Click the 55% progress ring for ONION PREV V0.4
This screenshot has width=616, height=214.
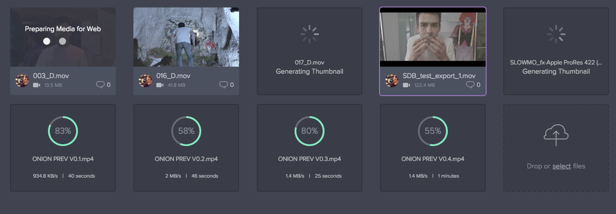click(x=433, y=131)
